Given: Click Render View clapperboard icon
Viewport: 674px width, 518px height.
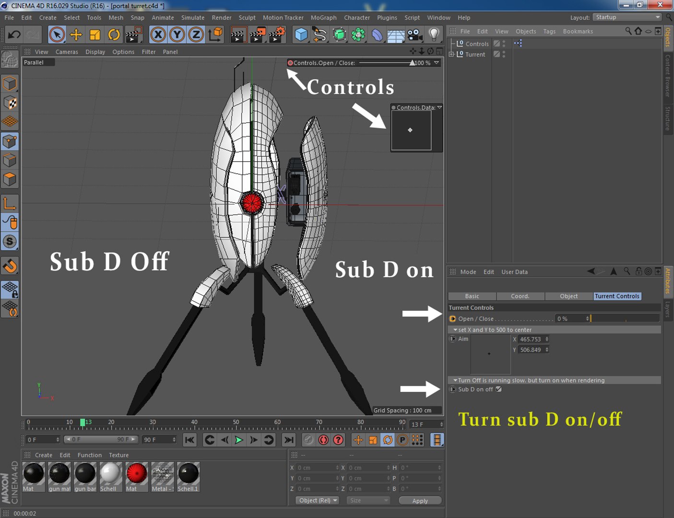Looking at the screenshot, I should (238, 35).
